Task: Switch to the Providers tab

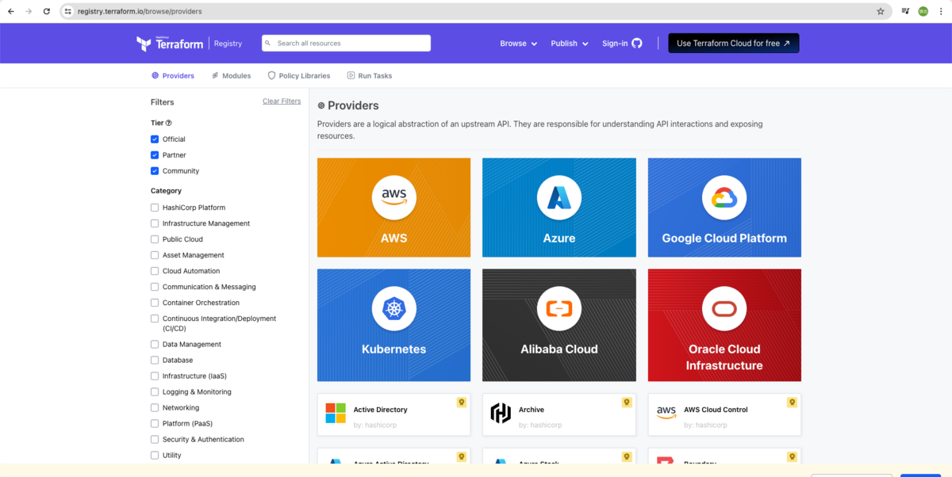Action: [x=173, y=76]
